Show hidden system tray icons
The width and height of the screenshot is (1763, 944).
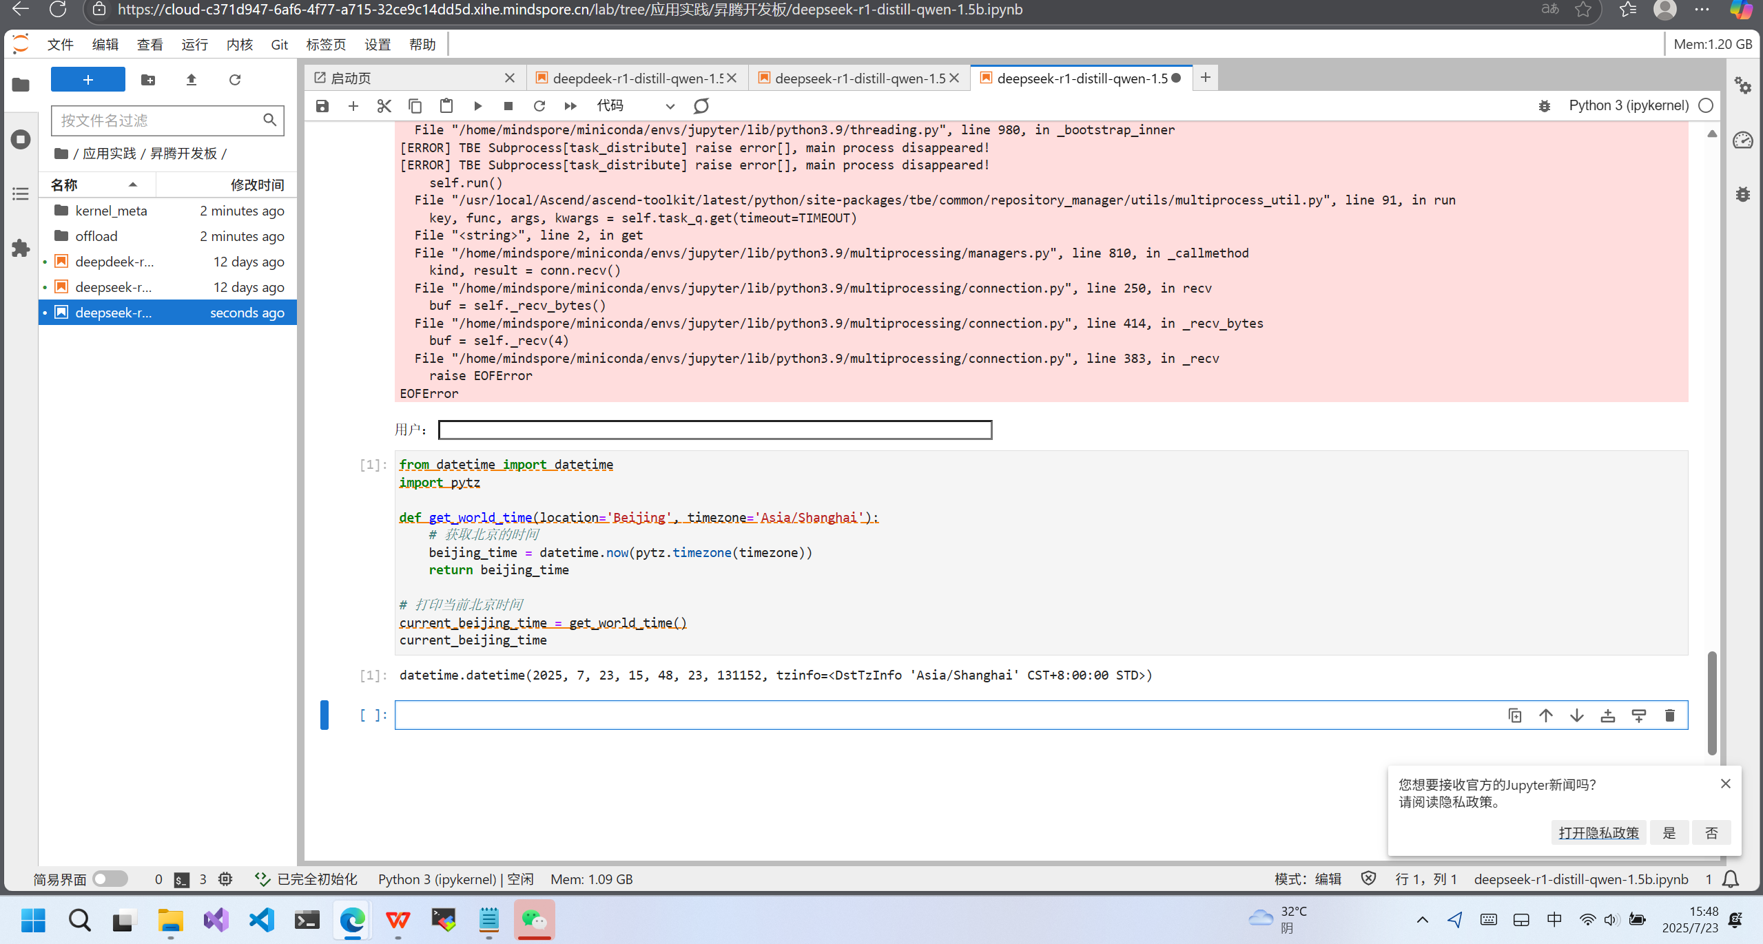[x=1422, y=920]
